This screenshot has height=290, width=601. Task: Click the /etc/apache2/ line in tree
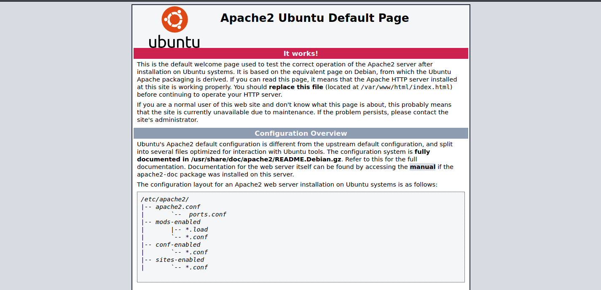165,199
